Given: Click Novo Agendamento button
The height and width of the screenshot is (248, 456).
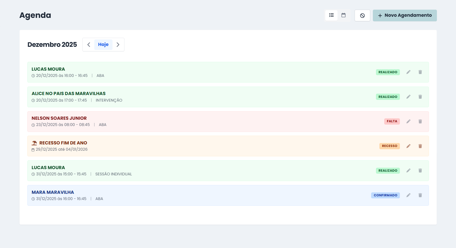Looking at the screenshot, I should [404, 16].
